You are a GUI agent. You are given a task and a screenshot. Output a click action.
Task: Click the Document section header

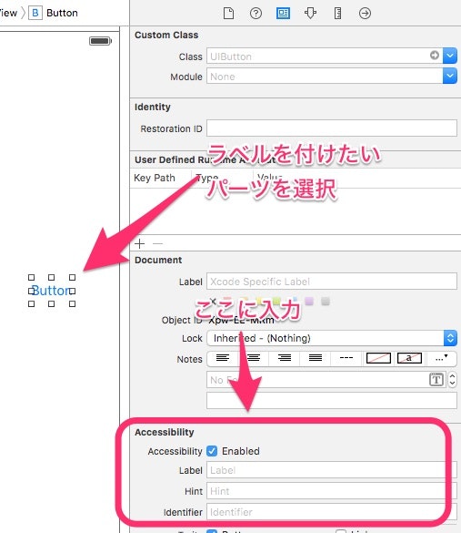coord(158,260)
